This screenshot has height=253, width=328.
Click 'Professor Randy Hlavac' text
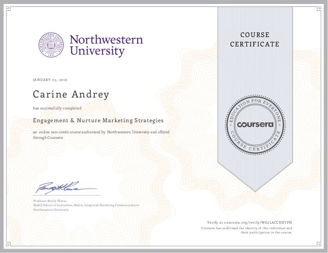(x=50, y=201)
